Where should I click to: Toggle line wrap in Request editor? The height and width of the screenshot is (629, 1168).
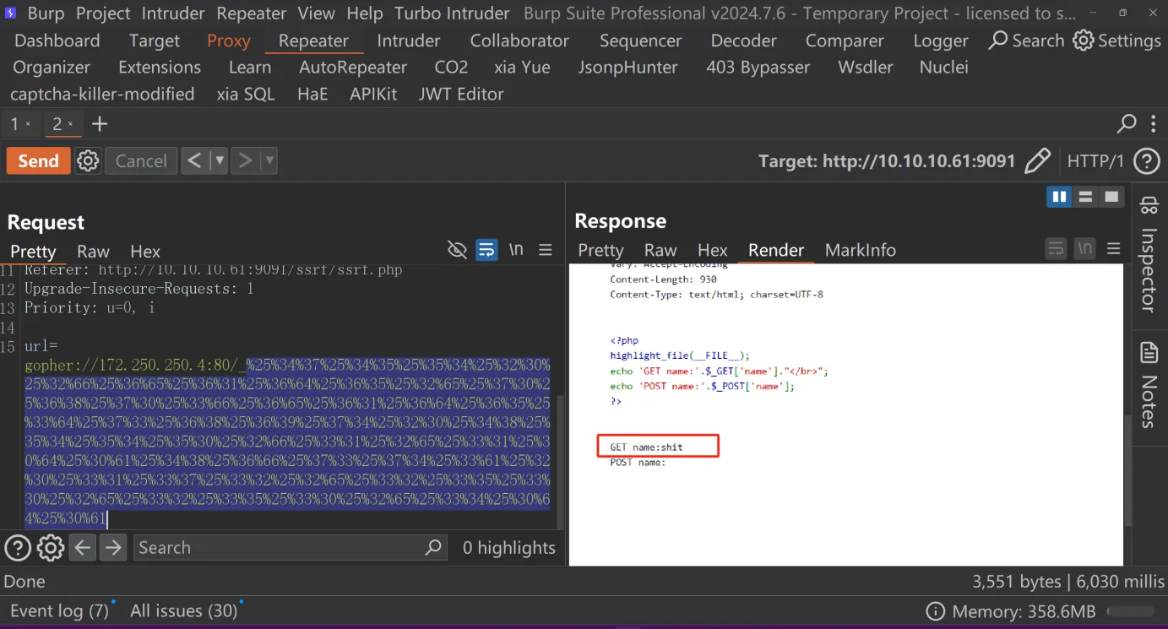click(486, 249)
